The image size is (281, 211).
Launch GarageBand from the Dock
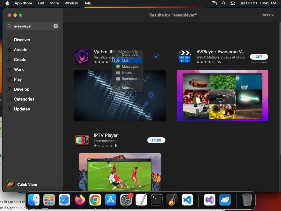pyautogui.click(x=172, y=200)
